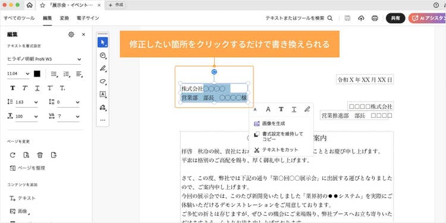Open the help icon at top right
The width and height of the screenshot is (446, 223).
click(436, 5)
